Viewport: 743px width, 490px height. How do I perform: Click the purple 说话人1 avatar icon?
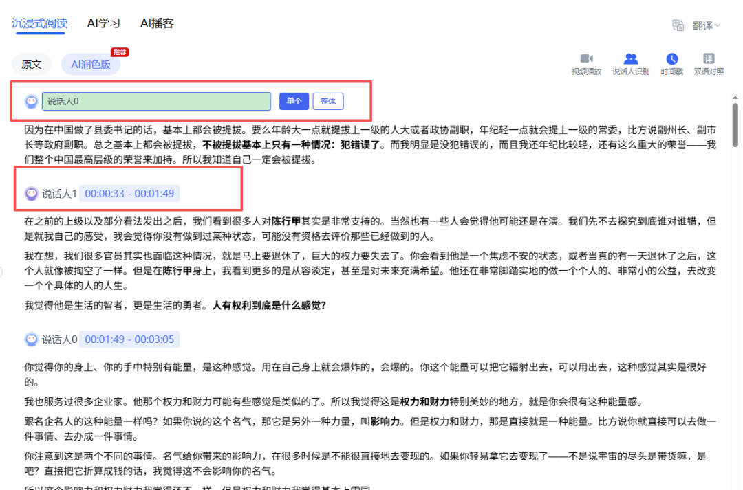click(x=31, y=193)
